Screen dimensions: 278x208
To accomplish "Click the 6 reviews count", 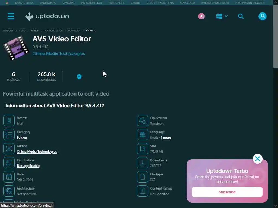I will (14, 77).
